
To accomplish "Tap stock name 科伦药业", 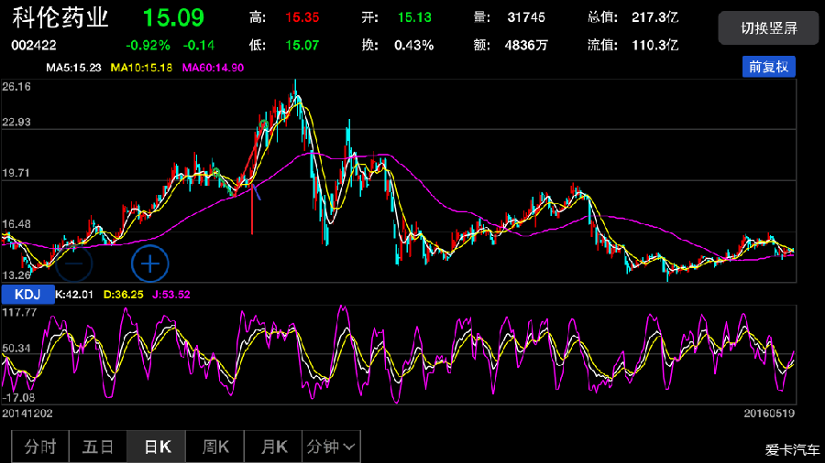I will pos(60,18).
